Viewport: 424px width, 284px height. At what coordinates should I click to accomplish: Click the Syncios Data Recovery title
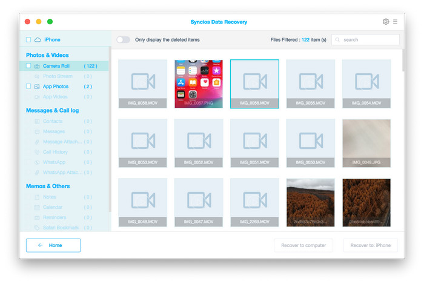(219, 22)
